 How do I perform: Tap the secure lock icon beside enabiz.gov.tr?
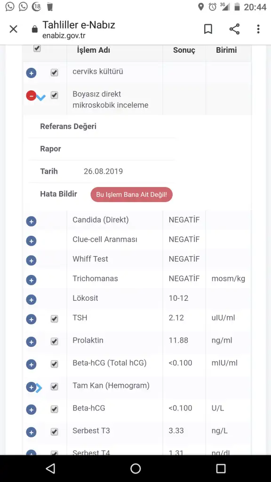click(x=35, y=30)
